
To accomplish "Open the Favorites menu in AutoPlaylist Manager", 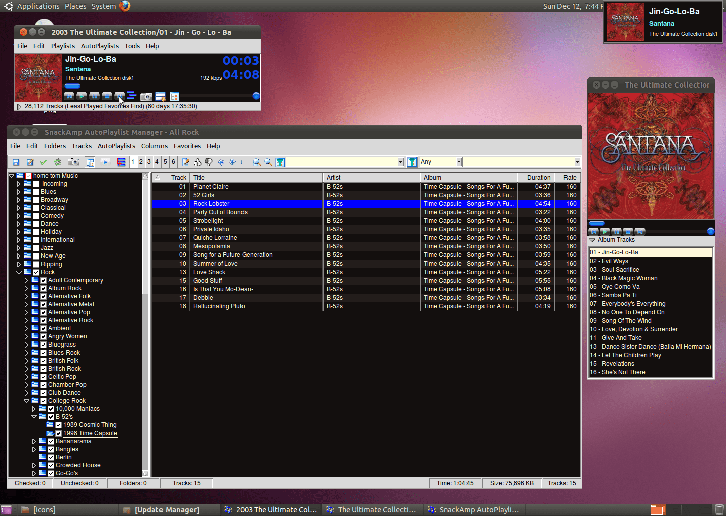I will (187, 146).
